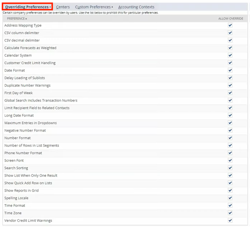Disable override for Maximum Entries in Dropdowns
This screenshot has height=227, width=250.
click(x=230, y=123)
